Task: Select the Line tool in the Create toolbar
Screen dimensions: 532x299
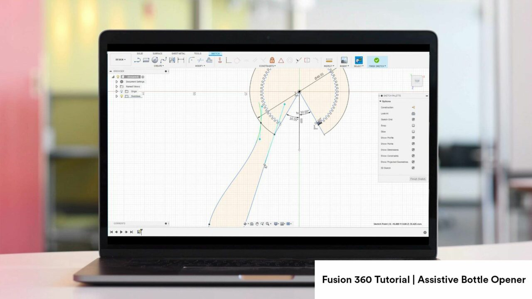Action: click(137, 60)
